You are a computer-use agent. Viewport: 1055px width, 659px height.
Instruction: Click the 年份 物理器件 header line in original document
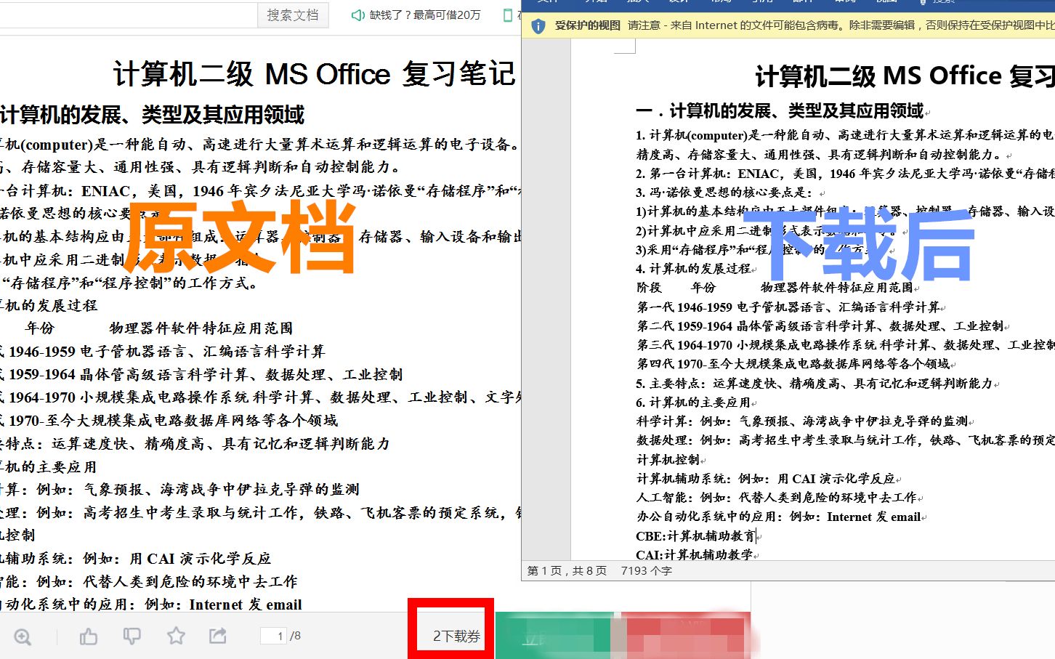(159, 328)
